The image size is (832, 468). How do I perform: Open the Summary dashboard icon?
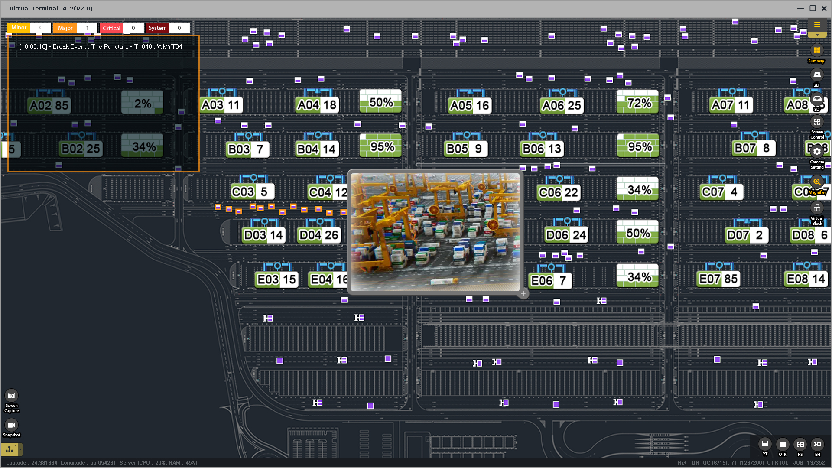point(816,51)
